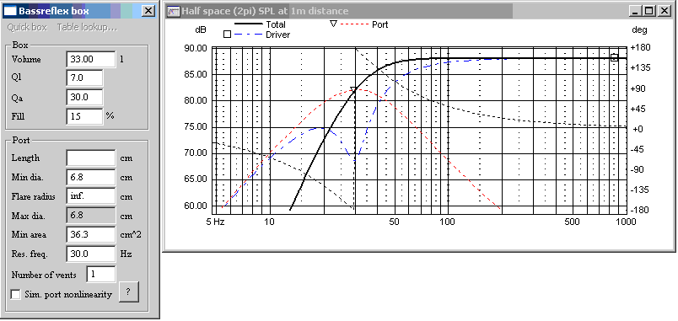The image size is (678, 321).
Task: Click the Res. freq. input field
Action: pyautogui.click(x=91, y=253)
